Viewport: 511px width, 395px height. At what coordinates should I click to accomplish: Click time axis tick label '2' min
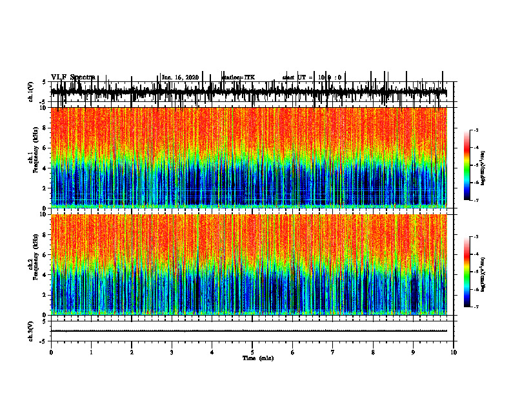132,352
